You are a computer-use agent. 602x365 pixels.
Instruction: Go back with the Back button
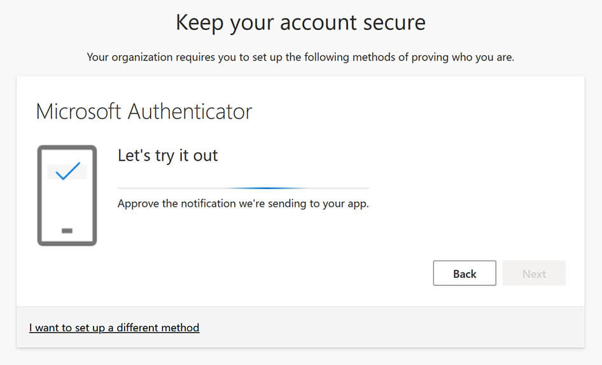pos(465,273)
